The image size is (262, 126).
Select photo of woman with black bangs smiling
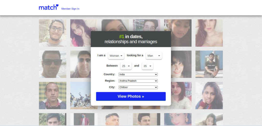click(181, 64)
